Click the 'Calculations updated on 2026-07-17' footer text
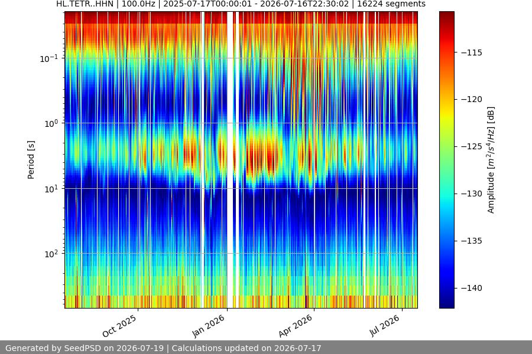The image size is (532, 354). click(x=246, y=348)
